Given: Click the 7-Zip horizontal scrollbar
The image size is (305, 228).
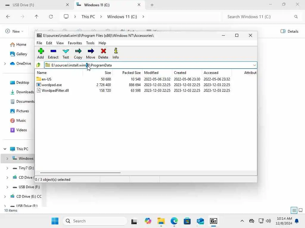Looking at the screenshot, I should click(x=80, y=172).
